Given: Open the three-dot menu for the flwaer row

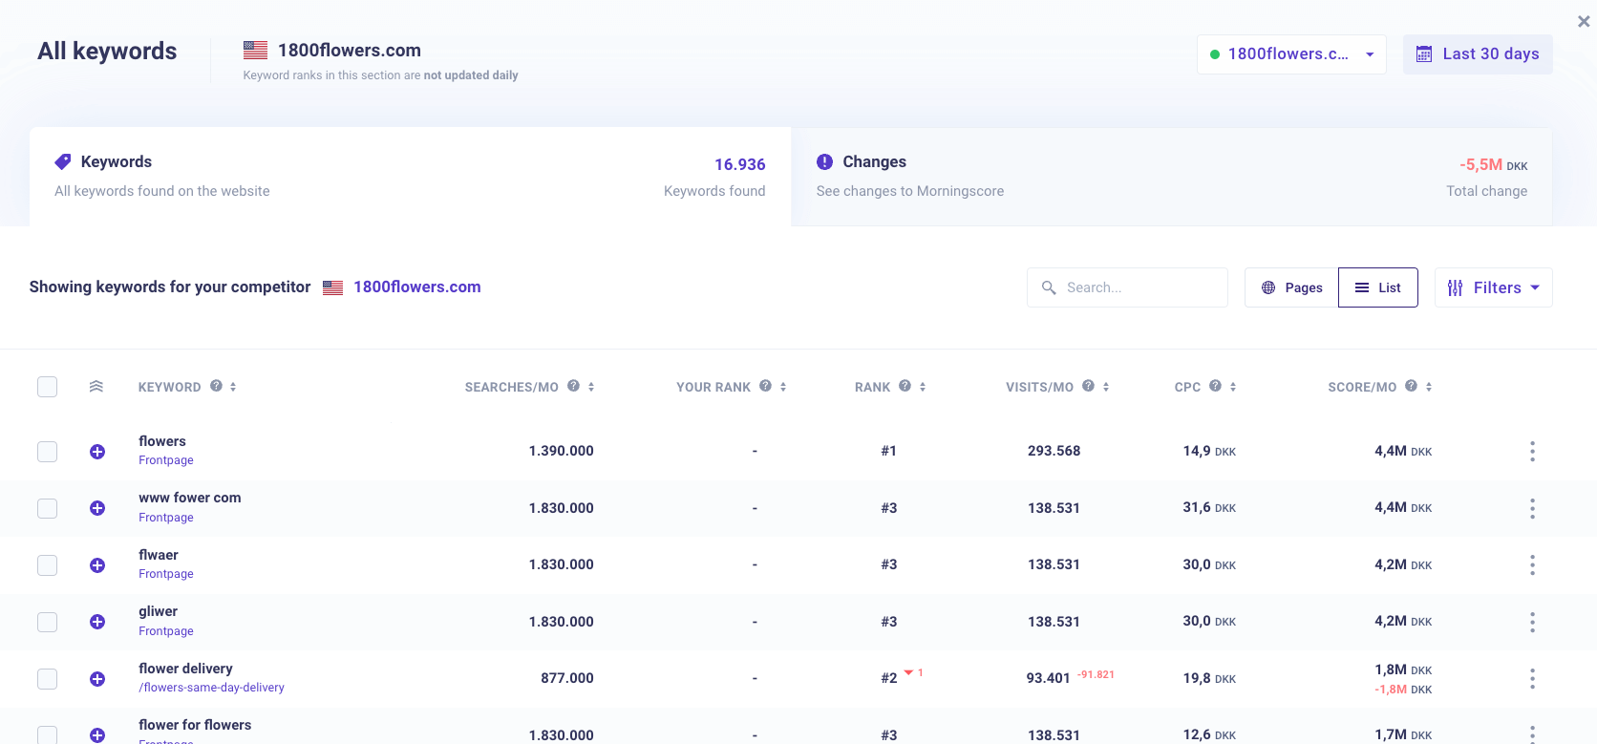Looking at the screenshot, I should 1532,565.
